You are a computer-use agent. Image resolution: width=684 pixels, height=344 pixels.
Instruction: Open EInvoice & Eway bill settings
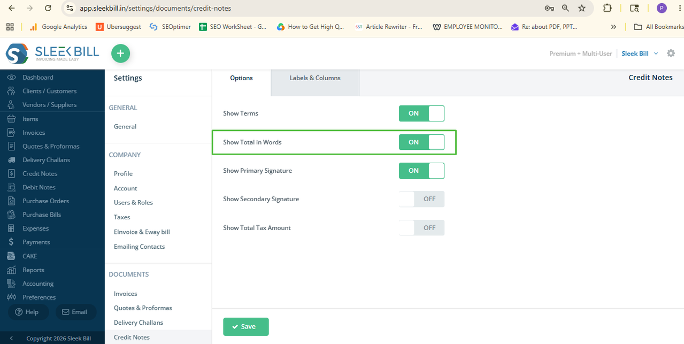click(x=142, y=232)
